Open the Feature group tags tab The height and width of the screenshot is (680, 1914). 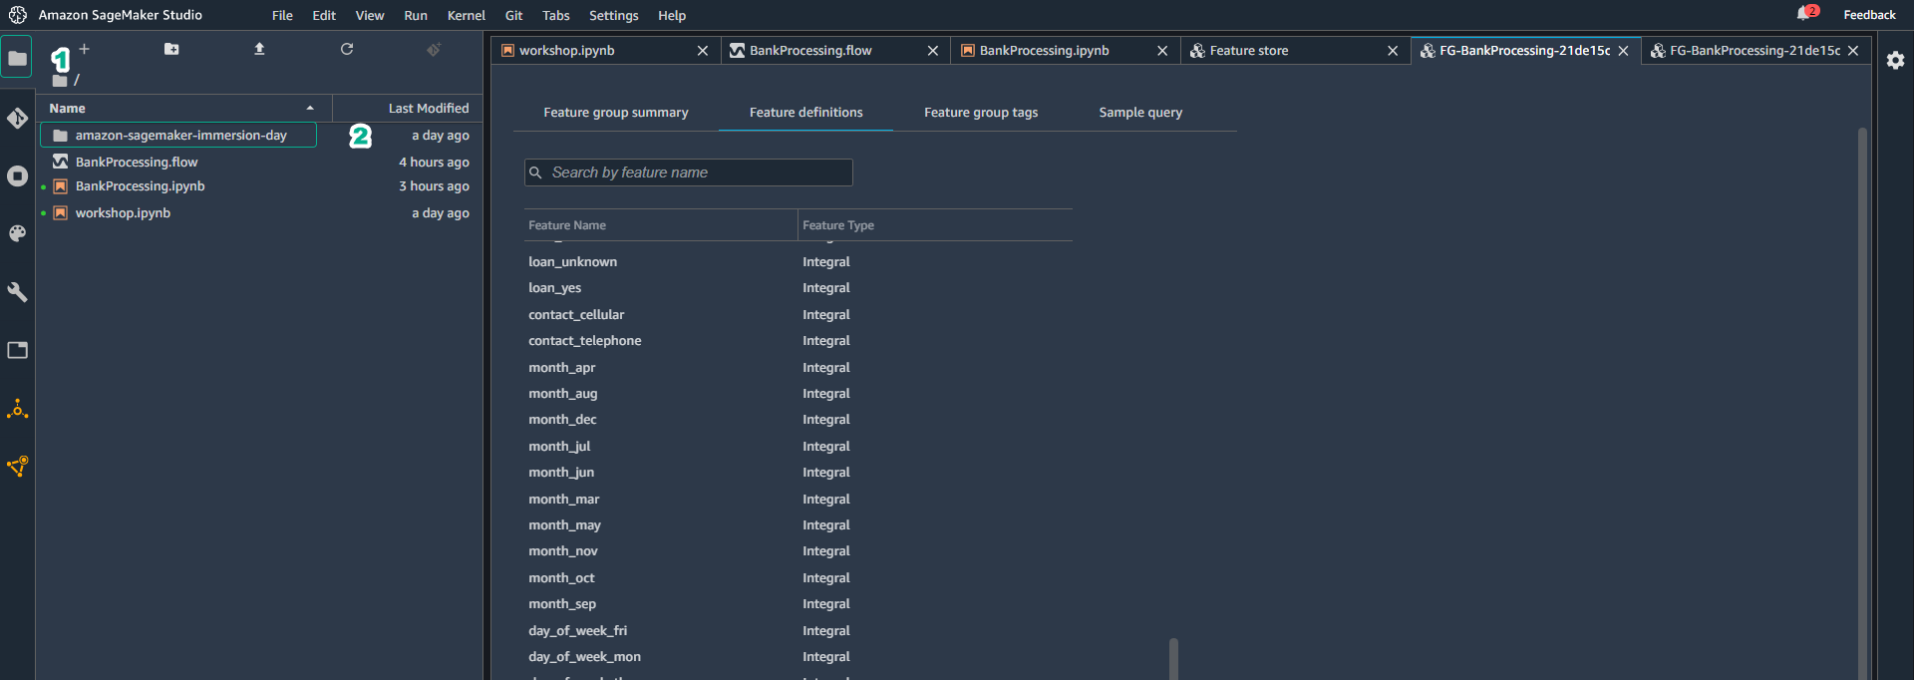coord(981,113)
